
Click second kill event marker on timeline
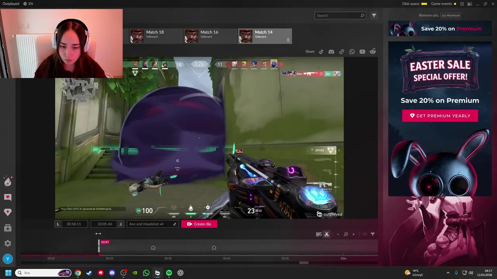(214, 248)
